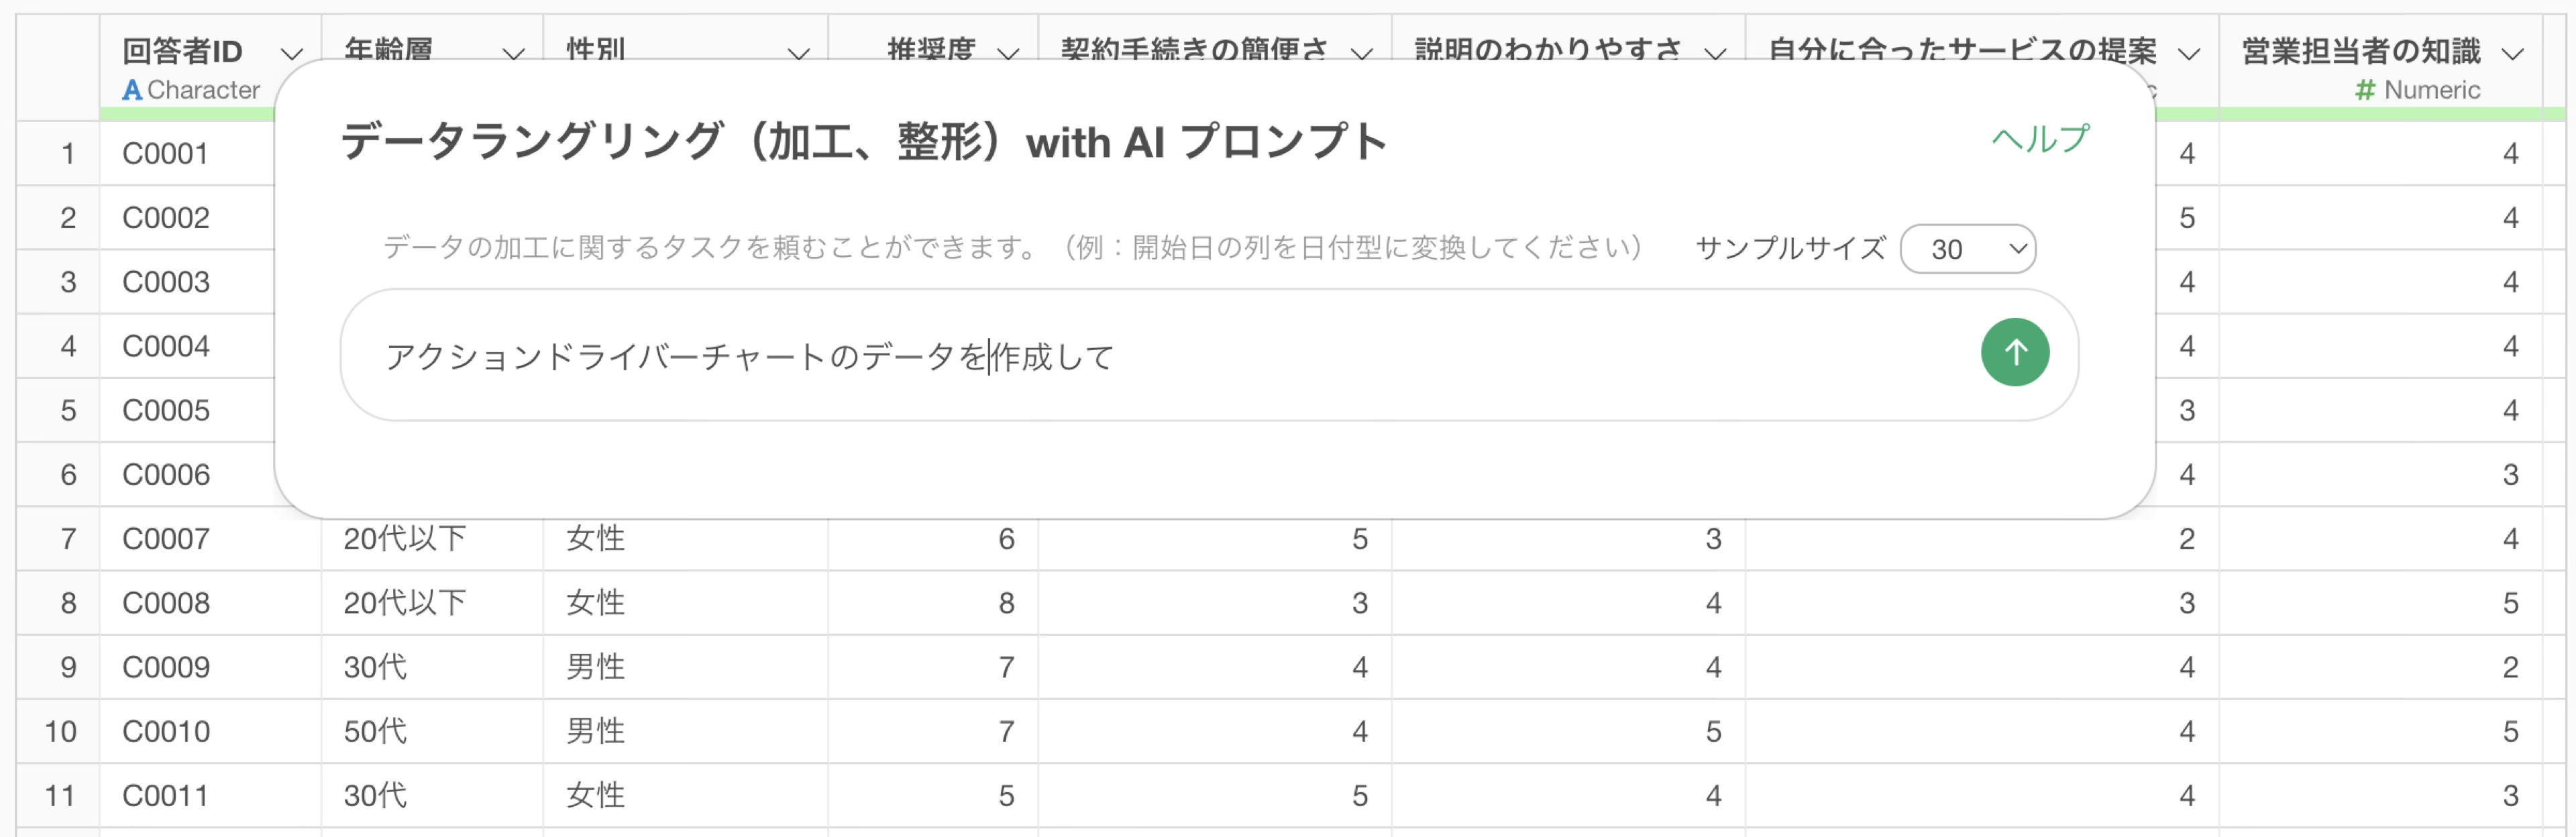Screen dimensions: 2576x837
Task: Select the 50代 cell in row 10
Action: coord(375,731)
